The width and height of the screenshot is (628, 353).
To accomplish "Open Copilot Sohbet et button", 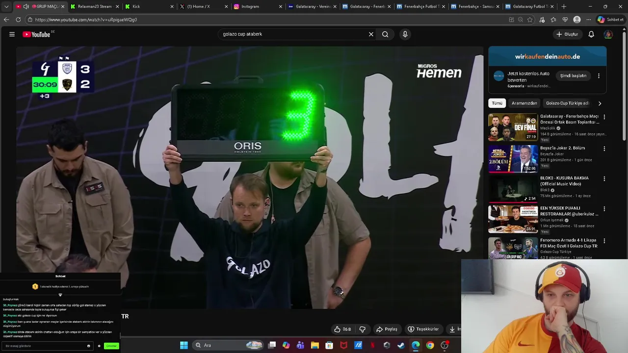I will (610, 20).
